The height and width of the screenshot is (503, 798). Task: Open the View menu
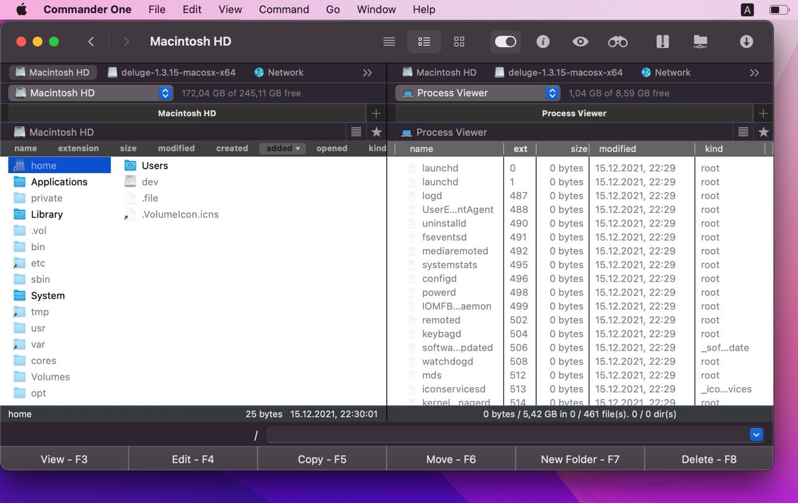point(230,9)
